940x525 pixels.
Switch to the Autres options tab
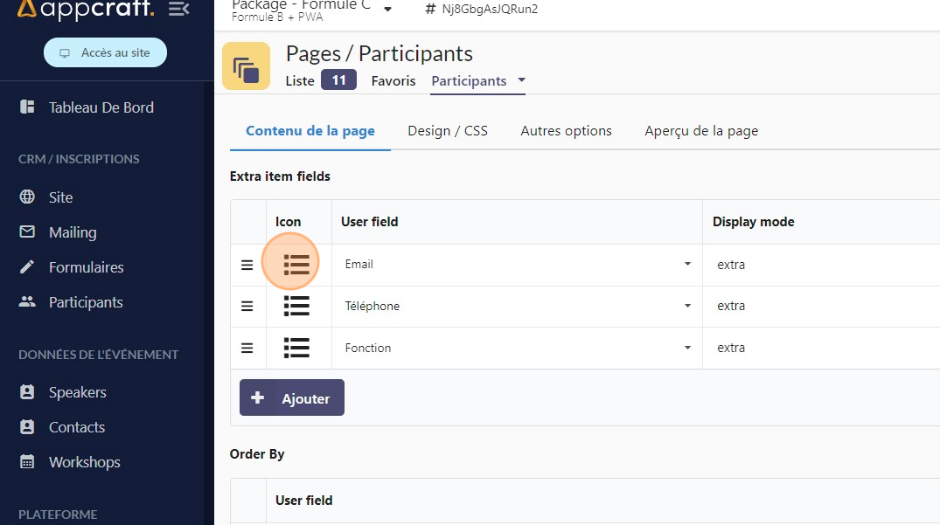coord(566,131)
